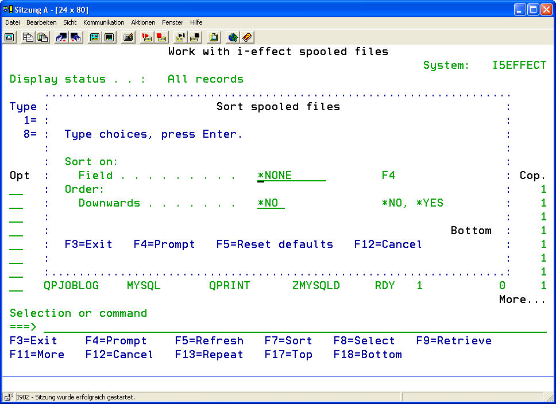Screen dimensions: 556x404
Task: Open the Kommunikation menu
Action: click(103, 22)
